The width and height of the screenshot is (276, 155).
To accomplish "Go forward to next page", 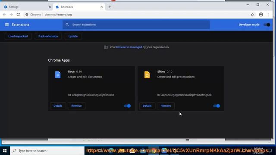I will (11, 15).
